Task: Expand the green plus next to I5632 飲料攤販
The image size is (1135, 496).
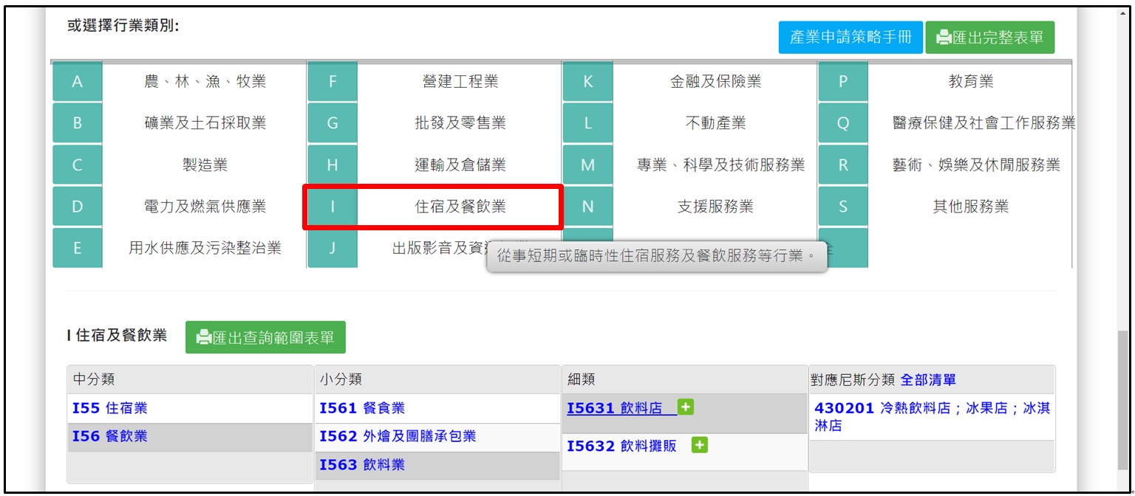Action: (699, 445)
